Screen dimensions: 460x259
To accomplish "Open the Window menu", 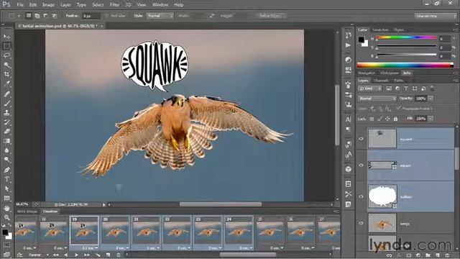I will 160,5.
